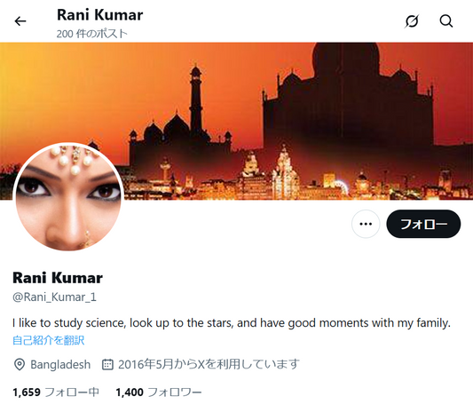473x404 pixels.
Task: Select the @Rani_Kumar_1 handle text
Action: click(54, 297)
